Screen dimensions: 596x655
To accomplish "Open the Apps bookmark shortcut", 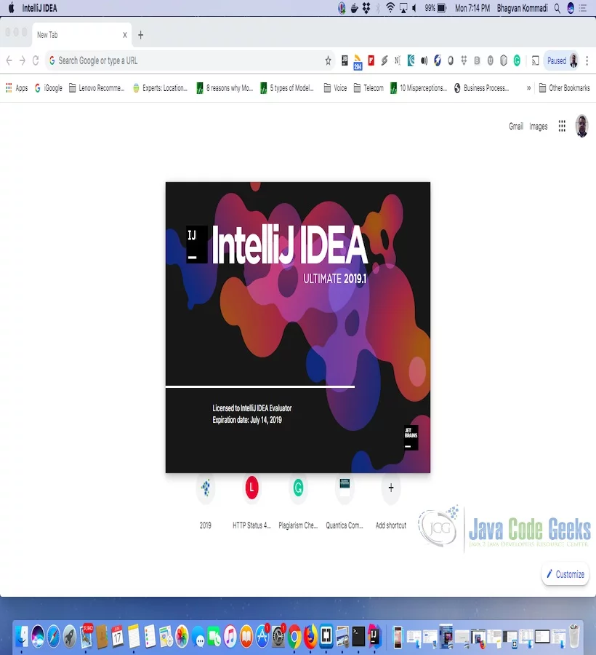I will [17, 88].
